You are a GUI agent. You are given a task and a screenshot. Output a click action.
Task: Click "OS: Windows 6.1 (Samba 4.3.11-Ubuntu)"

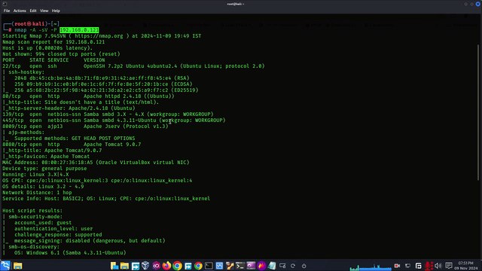(70, 253)
